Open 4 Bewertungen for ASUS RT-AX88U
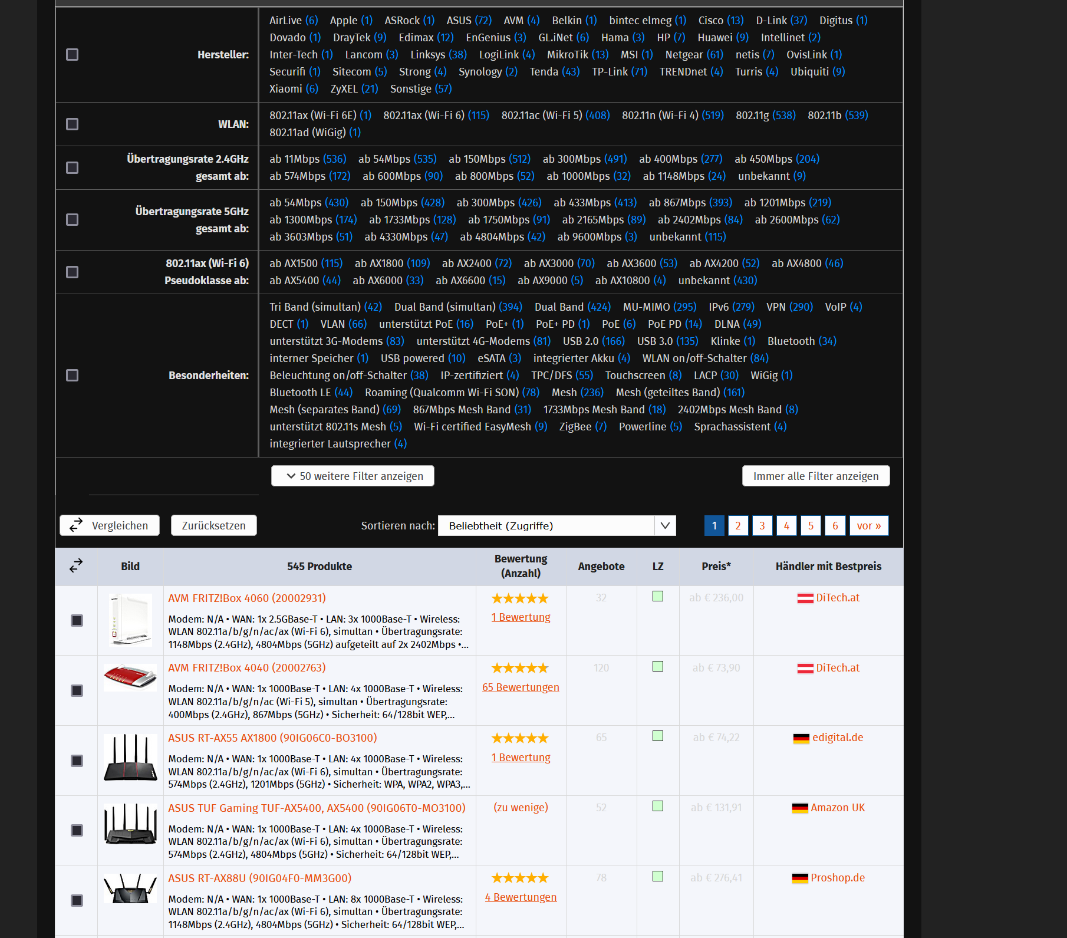 [521, 897]
